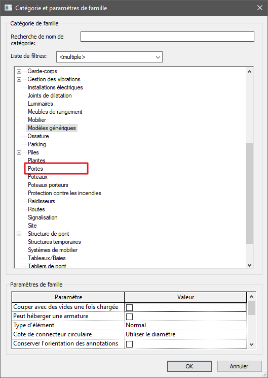Click the parameters table scroll-down arrow

(251, 344)
